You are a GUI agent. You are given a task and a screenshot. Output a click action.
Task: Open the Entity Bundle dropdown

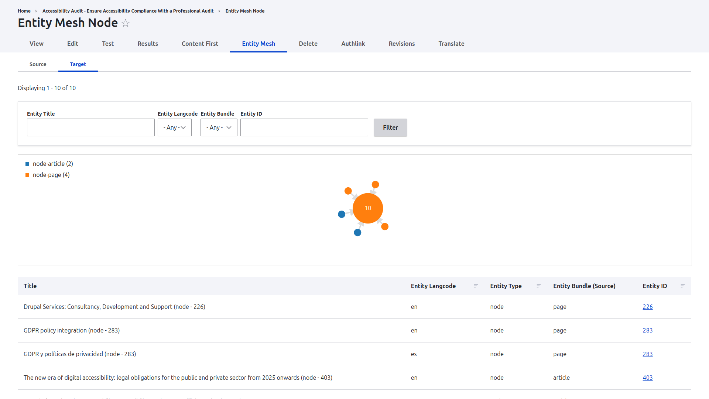coord(219,127)
